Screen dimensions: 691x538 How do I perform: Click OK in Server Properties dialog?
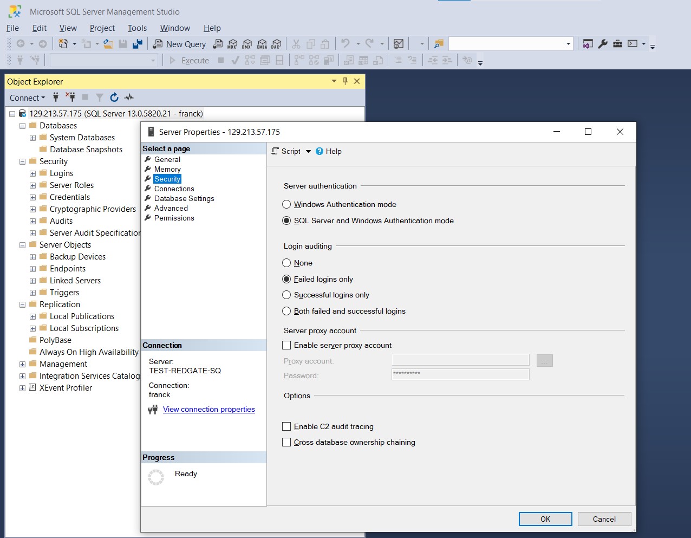click(x=545, y=519)
